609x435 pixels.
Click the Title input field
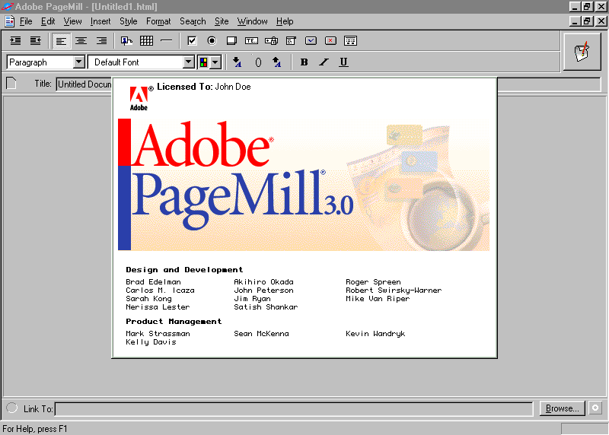tap(84, 84)
